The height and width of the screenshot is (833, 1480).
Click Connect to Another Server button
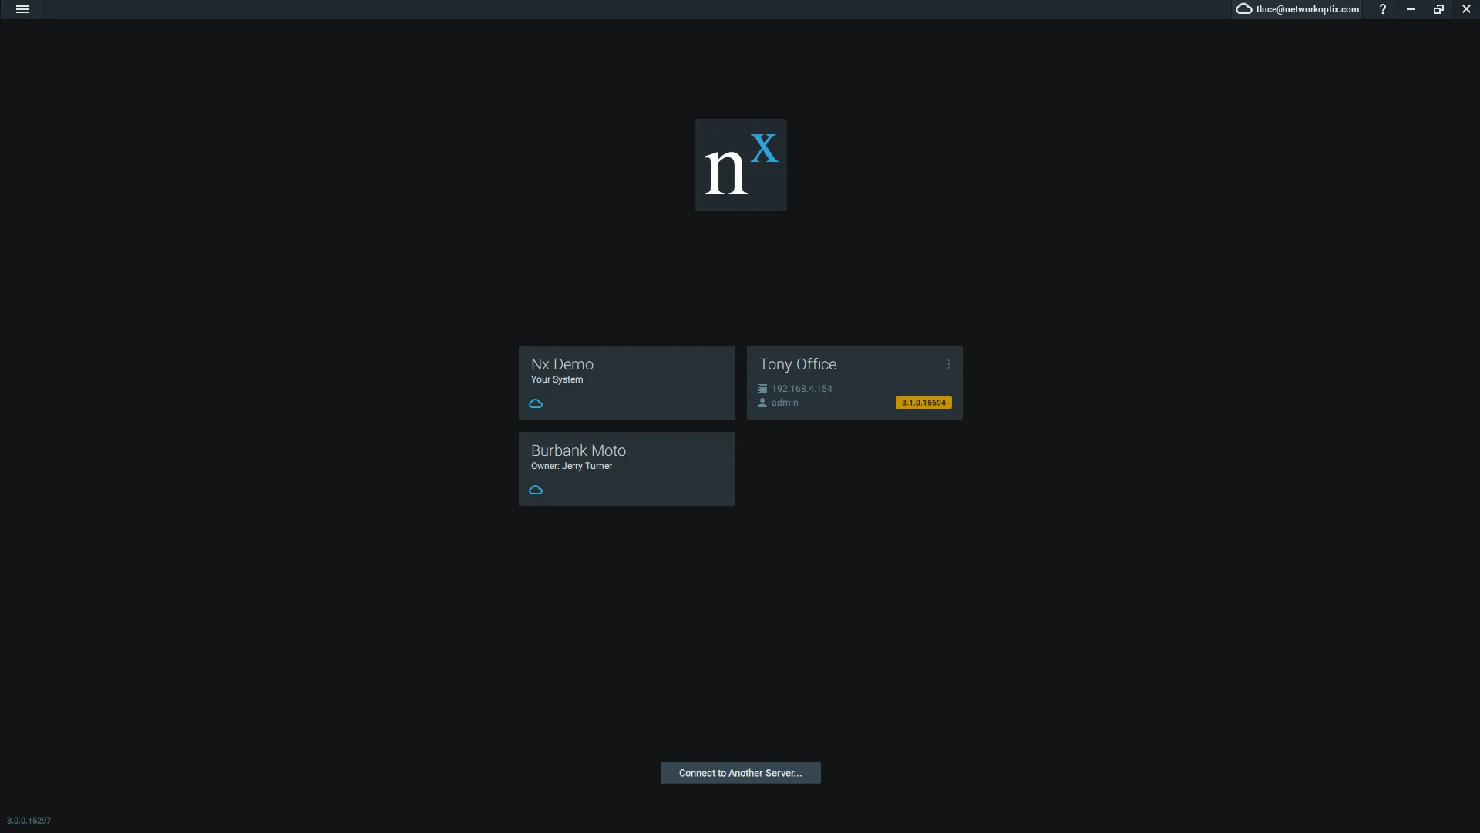(739, 772)
